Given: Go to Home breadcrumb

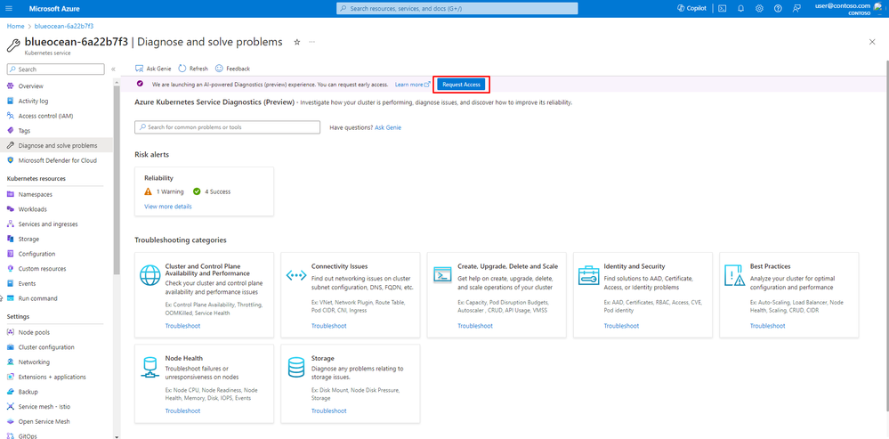Looking at the screenshot, I should pos(15,26).
